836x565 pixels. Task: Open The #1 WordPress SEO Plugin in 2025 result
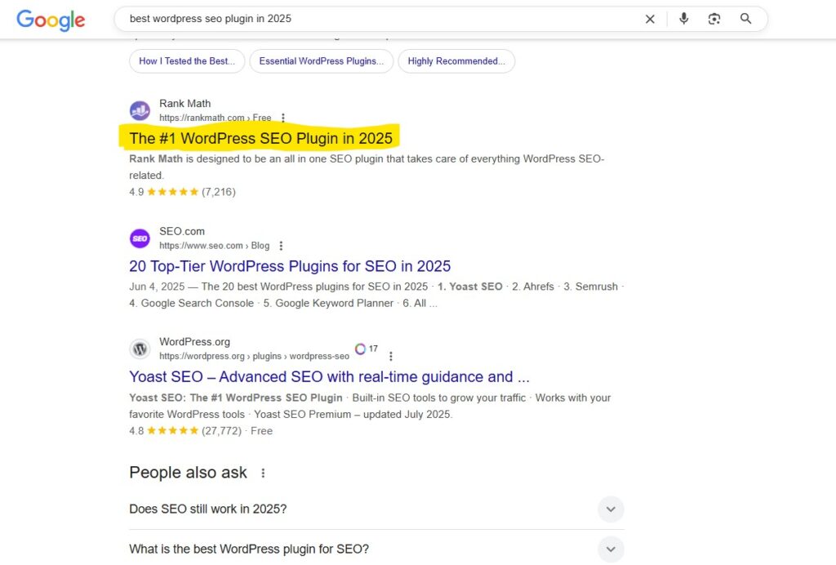(x=260, y=139)
